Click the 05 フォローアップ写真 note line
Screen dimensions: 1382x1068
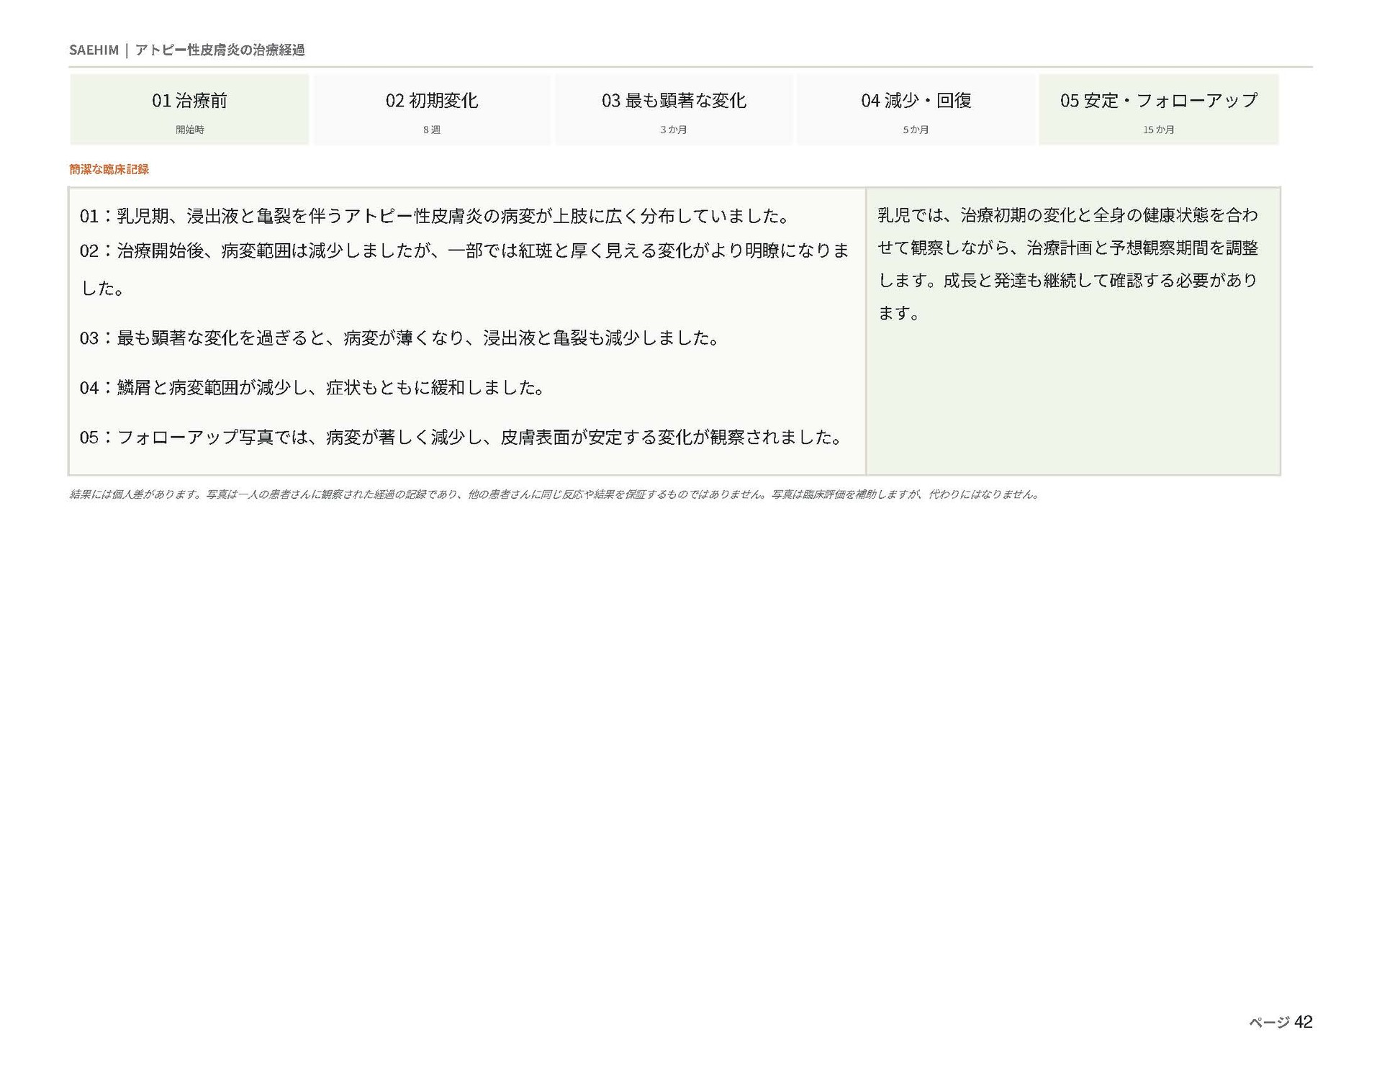coord(461,437)
